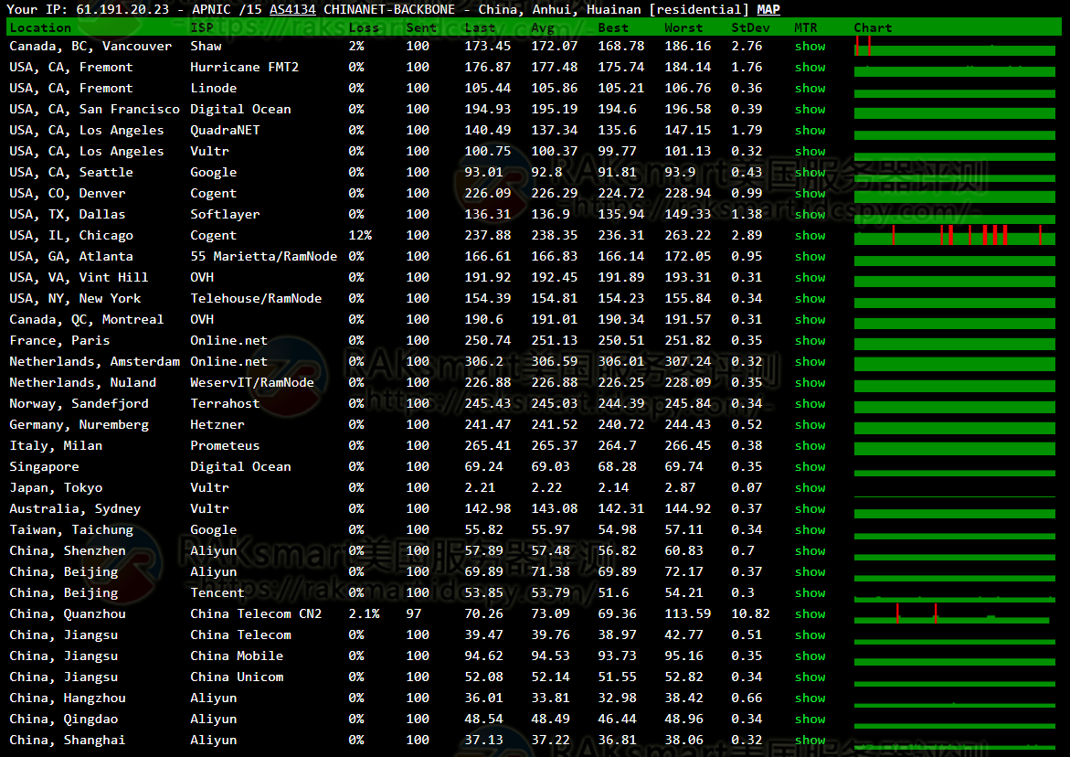The width and height of the screenshot is (1070, 757).
Task: Show MTR for Nuland WeservIT row
Action: click(x=810, y=383)
